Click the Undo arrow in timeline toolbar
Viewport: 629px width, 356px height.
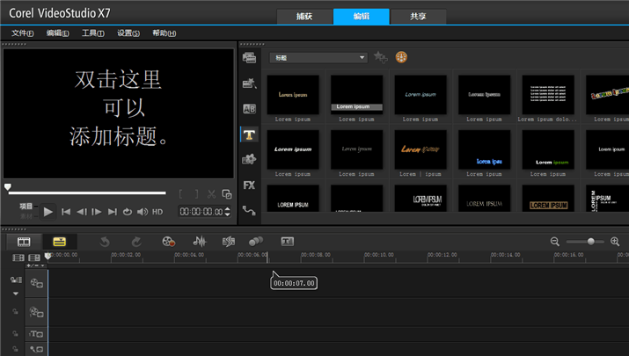pos(105,241)
